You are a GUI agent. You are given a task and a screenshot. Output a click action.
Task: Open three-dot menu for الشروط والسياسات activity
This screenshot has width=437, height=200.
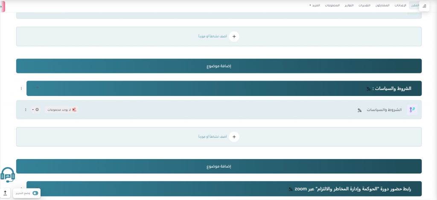pyautogui.click(x=26, y=110)
